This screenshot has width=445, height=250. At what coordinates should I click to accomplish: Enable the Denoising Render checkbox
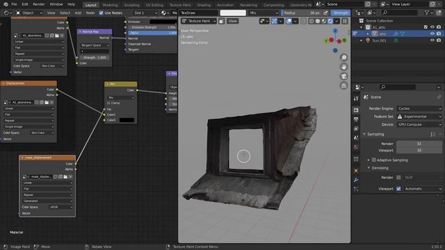[x=398, y=178]
